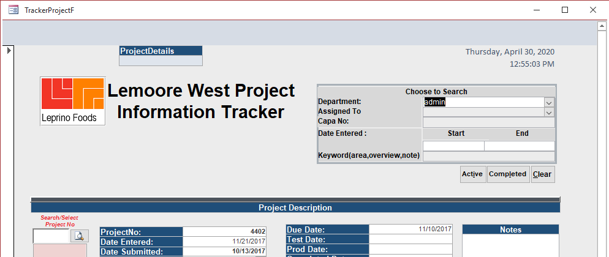Close the TrackerProjectF window
Image resolution: width=609 pixels, height=257 pixels.
[x=592, y=10]
